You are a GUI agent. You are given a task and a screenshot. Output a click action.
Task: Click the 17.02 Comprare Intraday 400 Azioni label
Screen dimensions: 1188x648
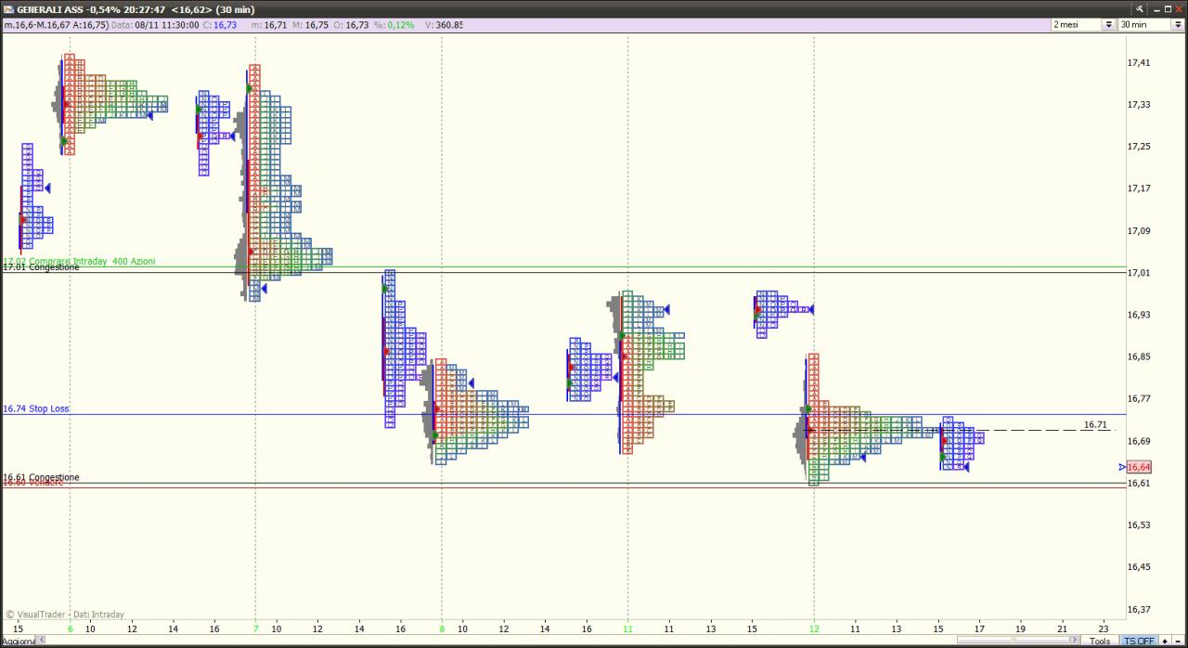coord(79,261)
